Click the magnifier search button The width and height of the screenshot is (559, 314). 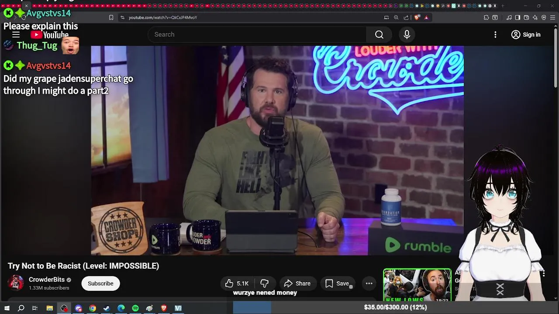click(x=379, y=34)
